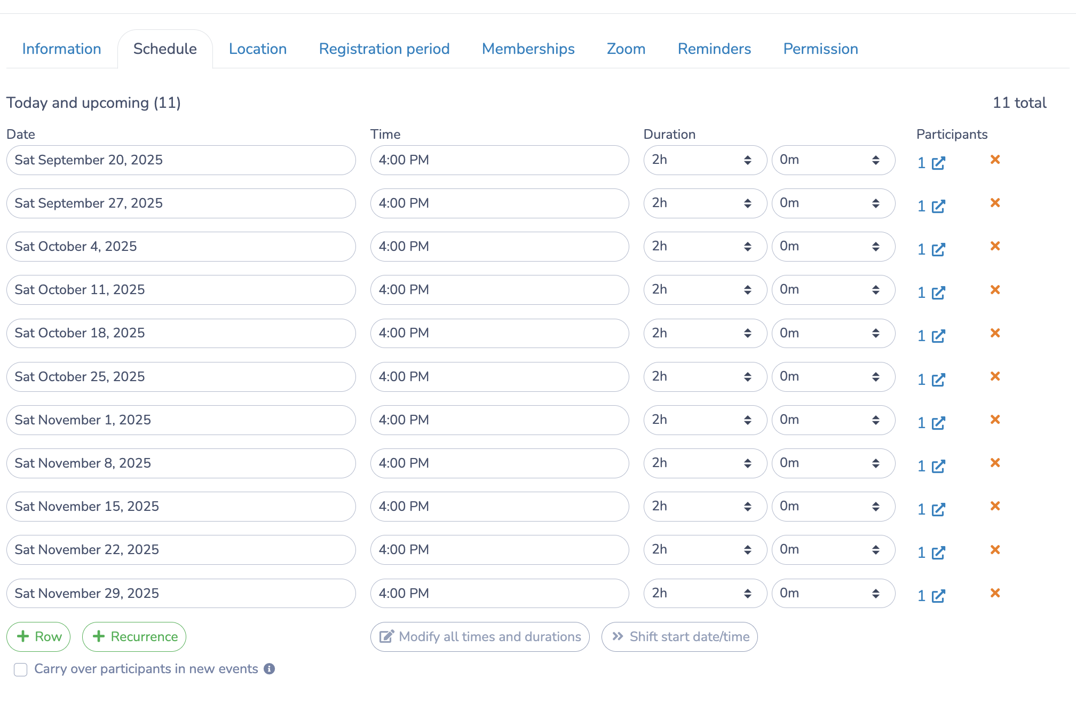Click the add Recurrence button

pos(134,637)
